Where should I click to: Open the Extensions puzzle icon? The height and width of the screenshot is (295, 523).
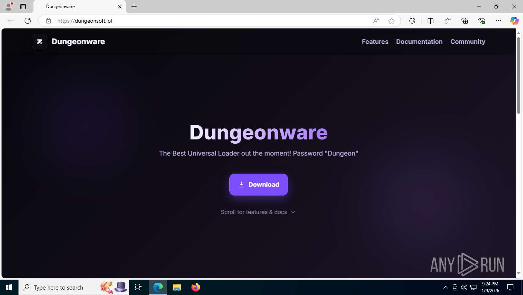point(412,21)
